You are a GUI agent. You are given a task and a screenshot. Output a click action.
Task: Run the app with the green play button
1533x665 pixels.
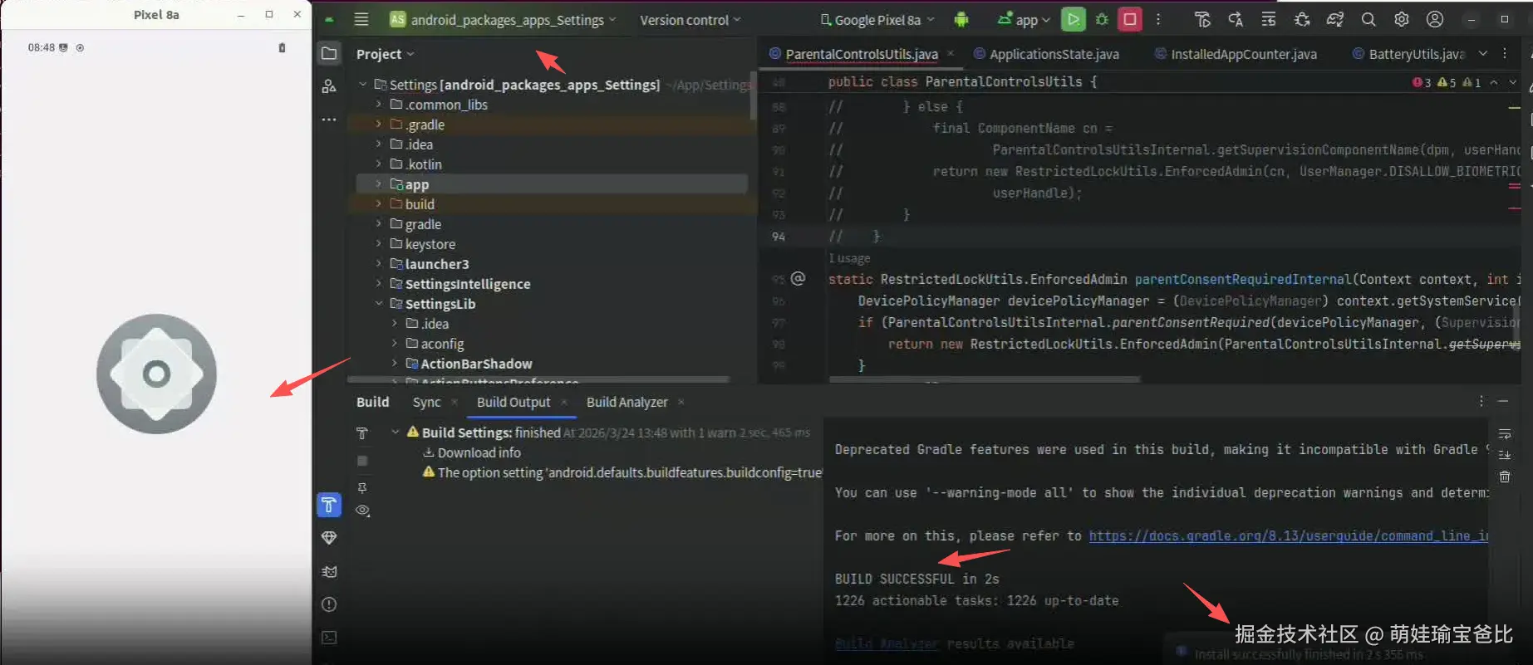click(x=1073, y=20)
